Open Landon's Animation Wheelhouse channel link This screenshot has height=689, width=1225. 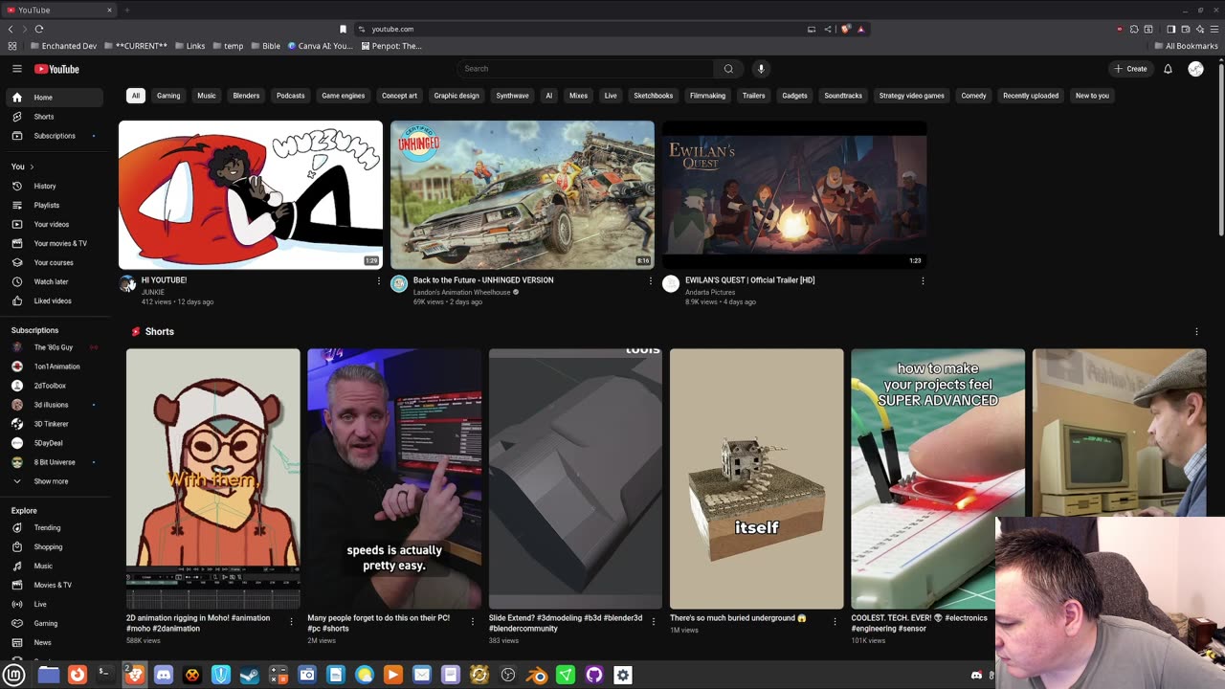coord(461,292)
